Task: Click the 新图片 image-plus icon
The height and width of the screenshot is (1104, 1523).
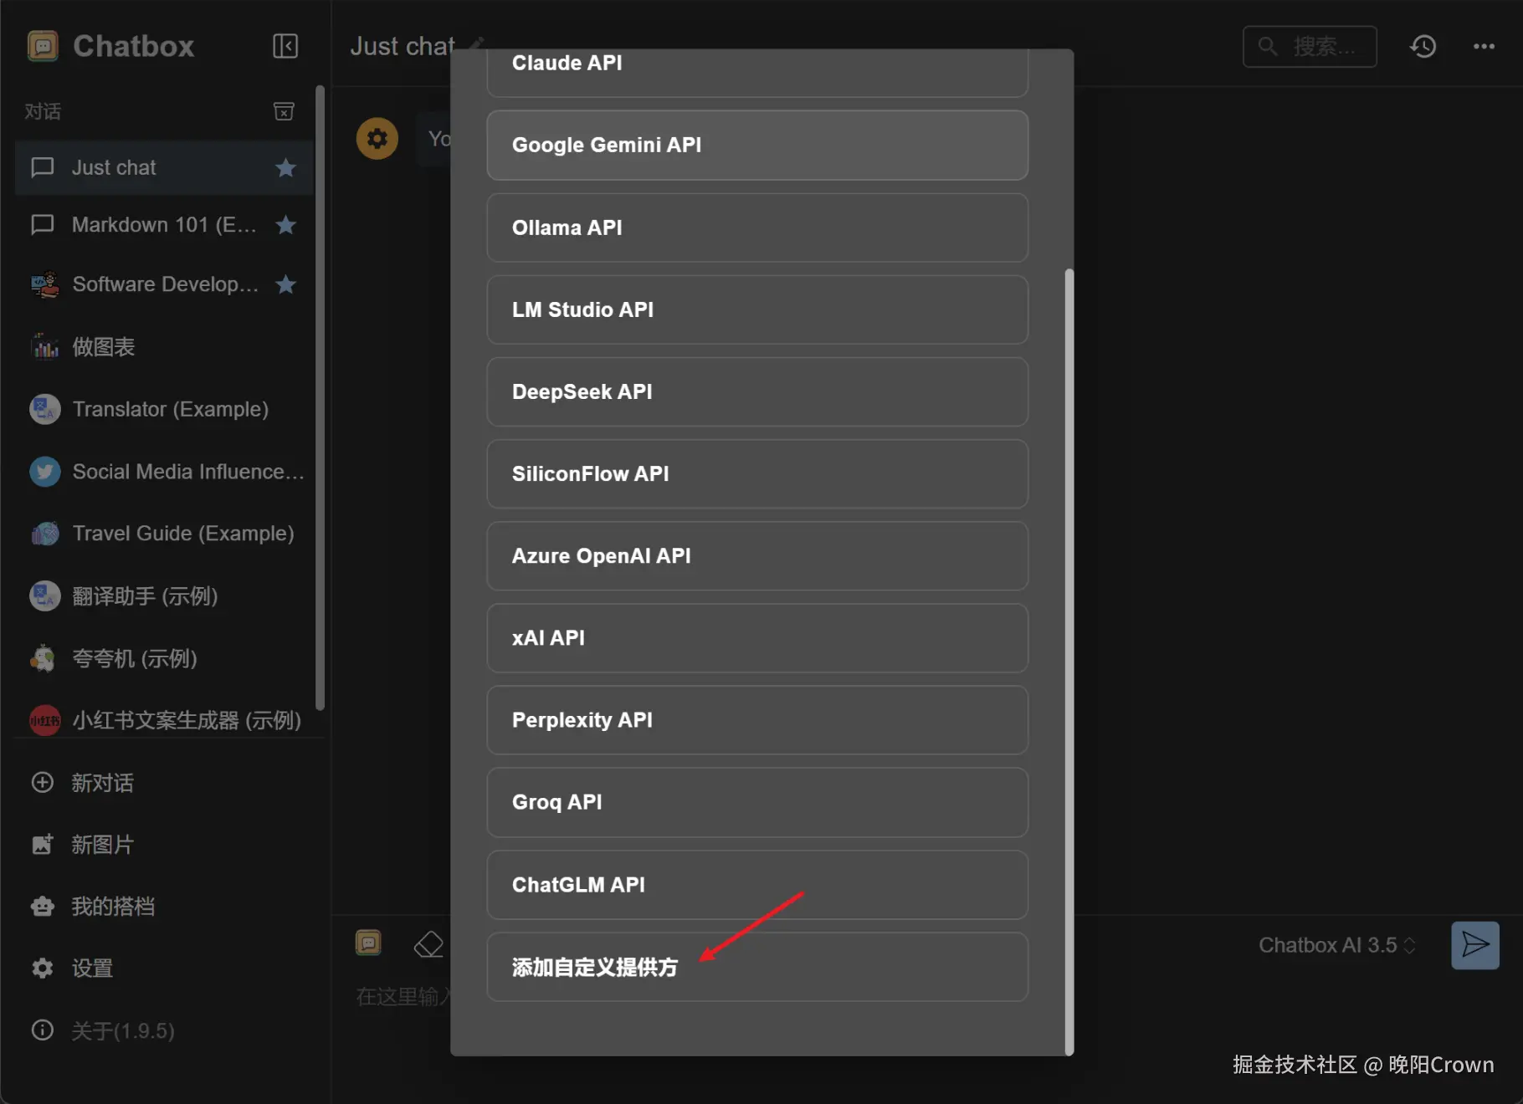Action: point(43,845)
